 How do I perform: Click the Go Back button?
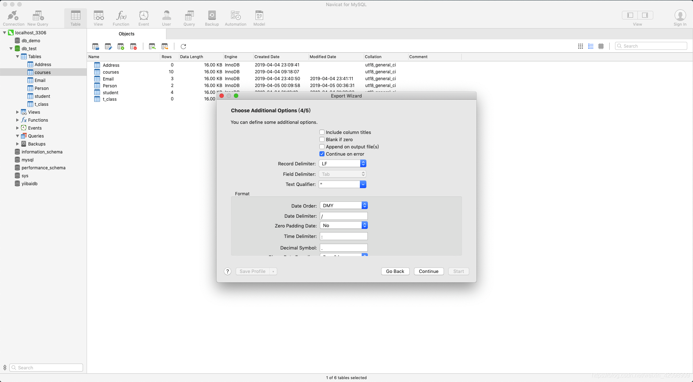point(395,272)
